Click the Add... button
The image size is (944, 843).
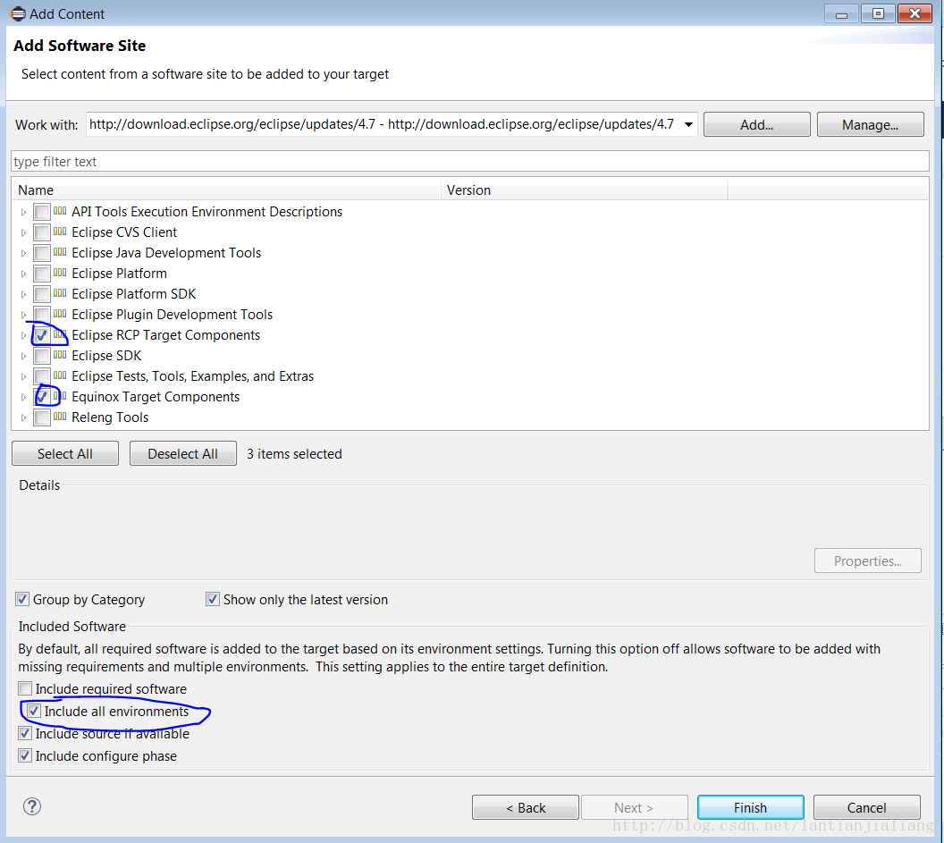click(757, 124)
